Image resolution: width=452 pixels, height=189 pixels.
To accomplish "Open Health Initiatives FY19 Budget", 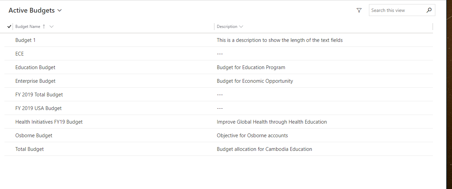I will pos(49,122).
